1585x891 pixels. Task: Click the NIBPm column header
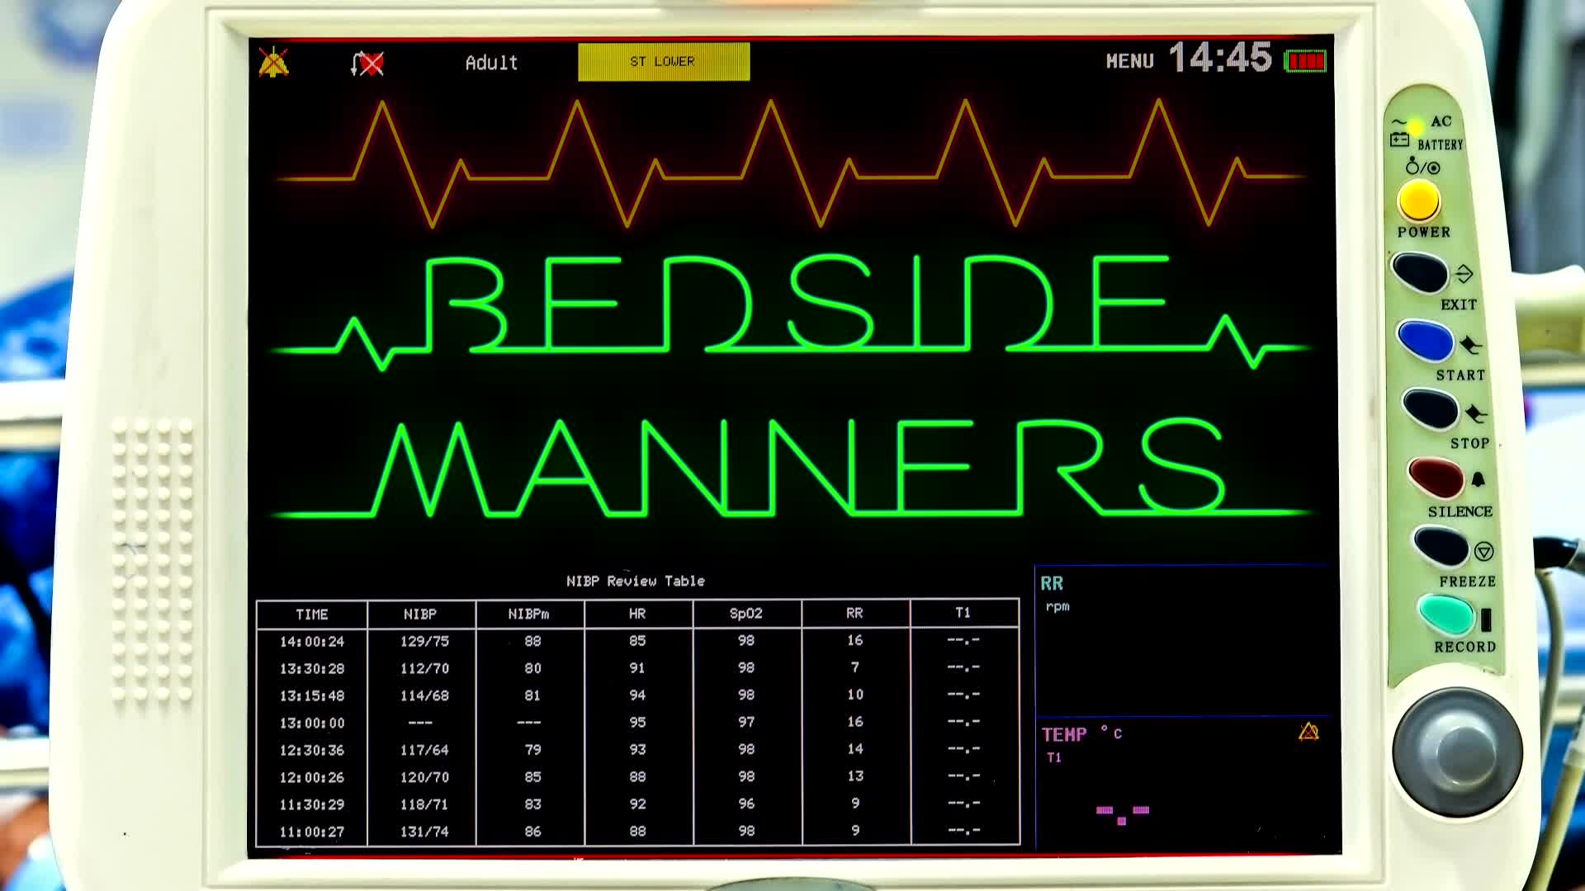529,614
